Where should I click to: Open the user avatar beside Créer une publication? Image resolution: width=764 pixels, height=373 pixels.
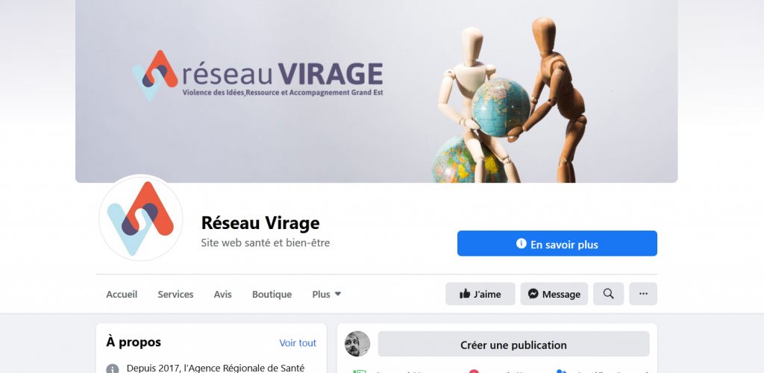coord(357,344)
